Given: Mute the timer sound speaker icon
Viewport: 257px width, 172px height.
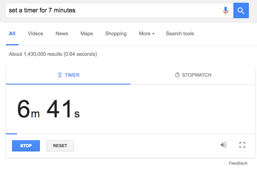Looking at the screenshot, I should click(x=223, y=145).
